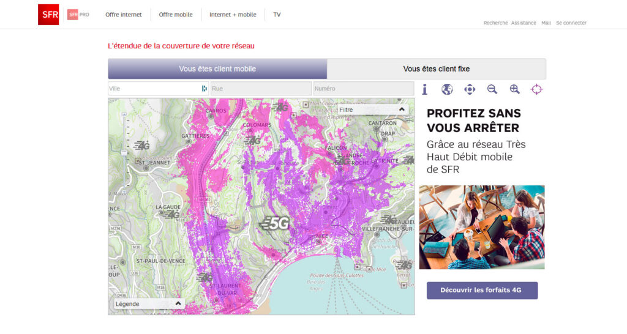Click the crosshair locate-me icon
This screenshot has width=627, height=334.
[x=536, y=89]
